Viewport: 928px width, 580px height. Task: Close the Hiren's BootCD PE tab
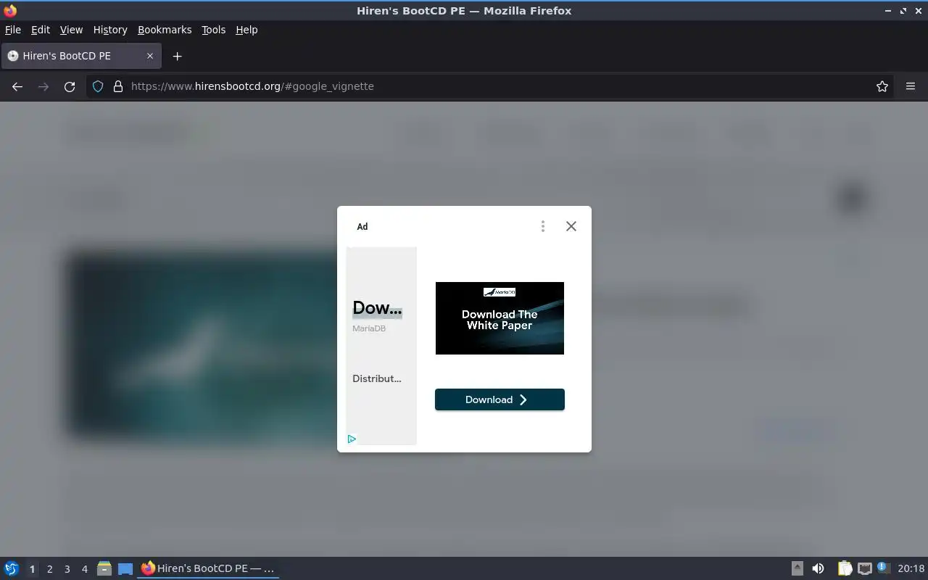pyautogui.click(x=150, y=56)
